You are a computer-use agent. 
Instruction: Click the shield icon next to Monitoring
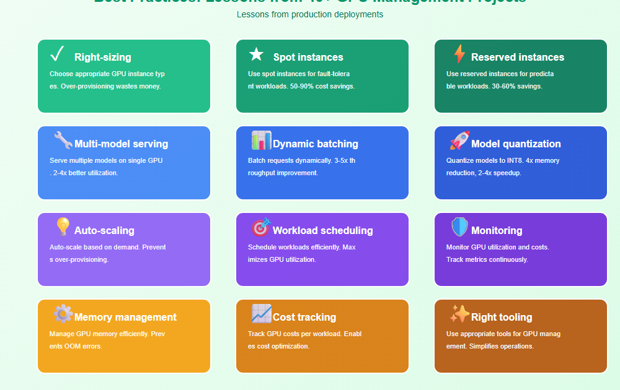click(459, 227)
